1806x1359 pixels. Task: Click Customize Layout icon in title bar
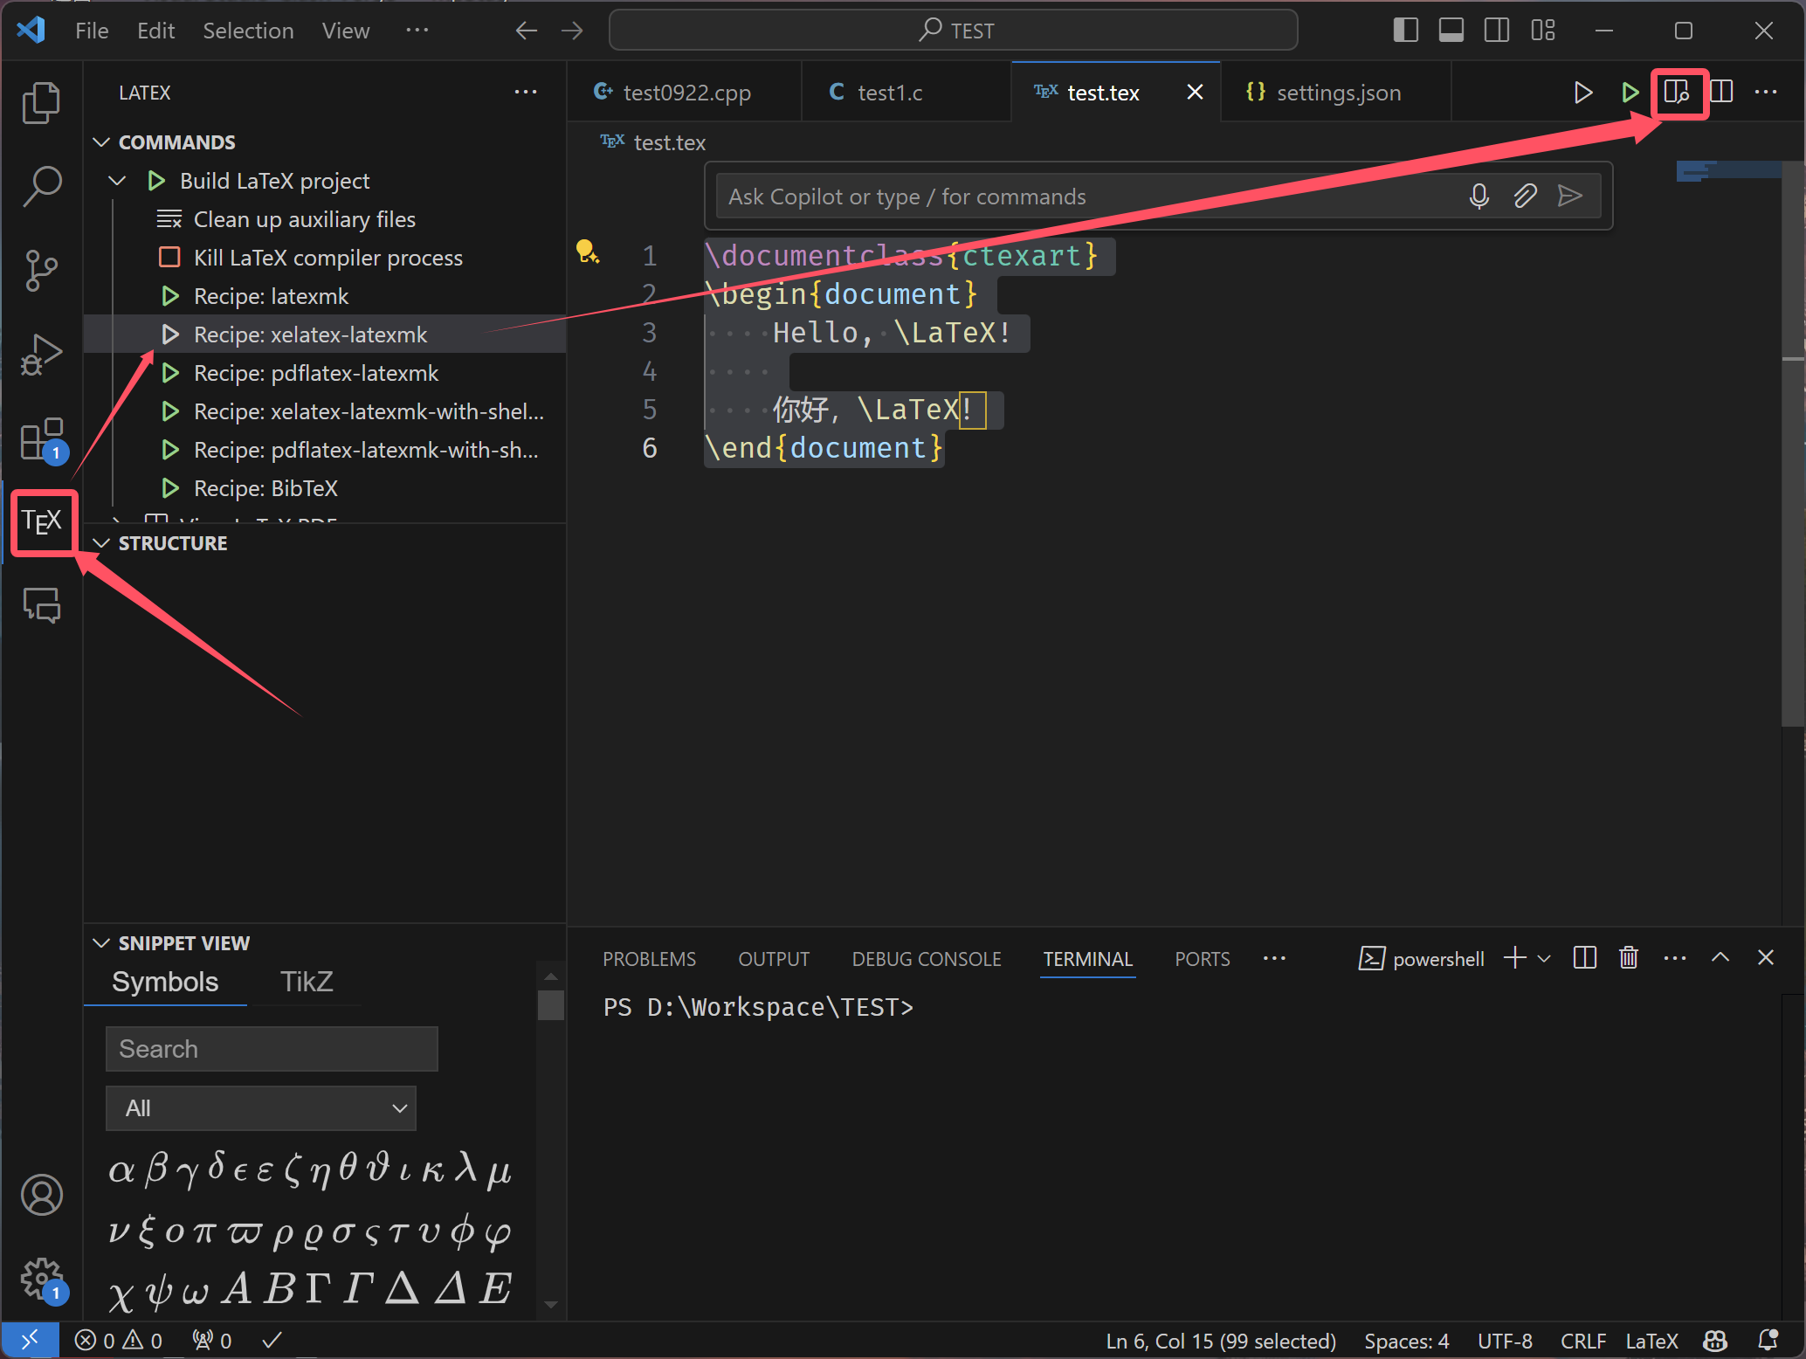click(1543, 31)
